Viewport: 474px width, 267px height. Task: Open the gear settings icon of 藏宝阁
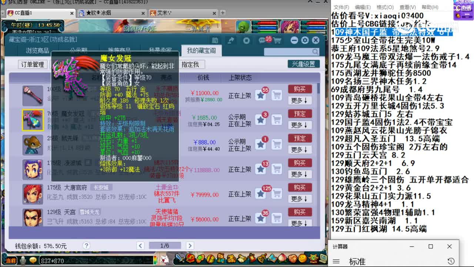[305, 40]
